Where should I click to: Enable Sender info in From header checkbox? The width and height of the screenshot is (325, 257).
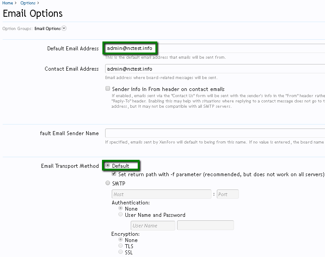[x=108, y=88]
